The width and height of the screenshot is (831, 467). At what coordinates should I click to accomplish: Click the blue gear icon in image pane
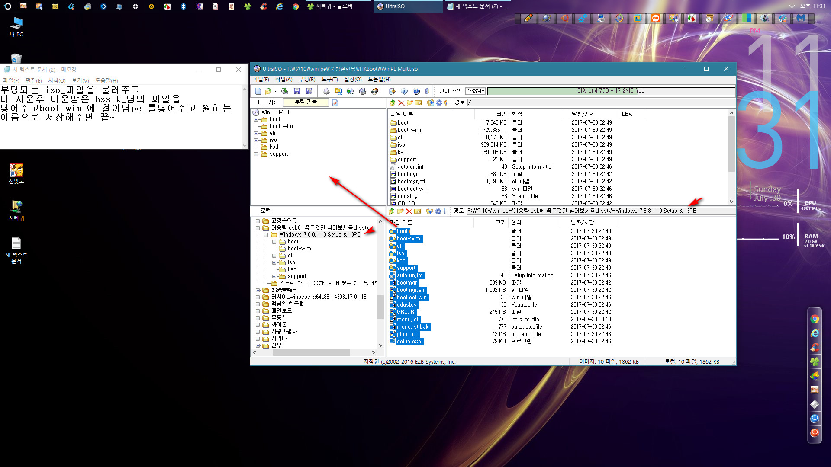pyautogui.click(x=439, y=102)
